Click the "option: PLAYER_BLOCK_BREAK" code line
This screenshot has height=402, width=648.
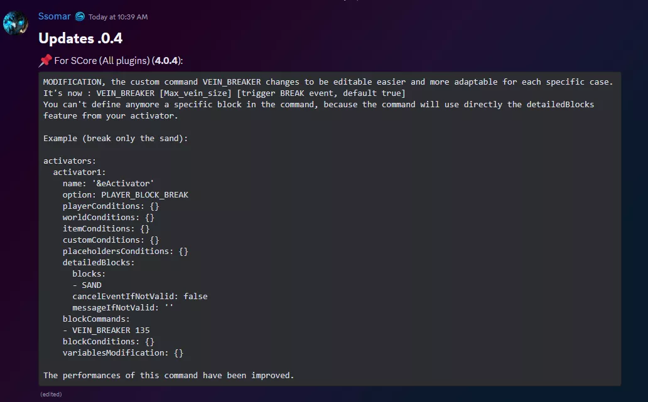click(x=125, y=194)
